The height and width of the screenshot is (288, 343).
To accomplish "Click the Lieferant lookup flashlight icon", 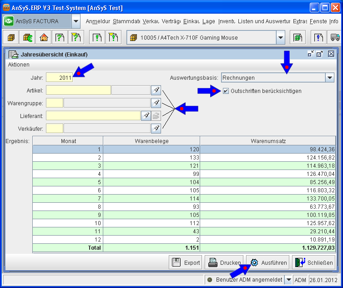I will pyautogui.click(x=146, y=116).
